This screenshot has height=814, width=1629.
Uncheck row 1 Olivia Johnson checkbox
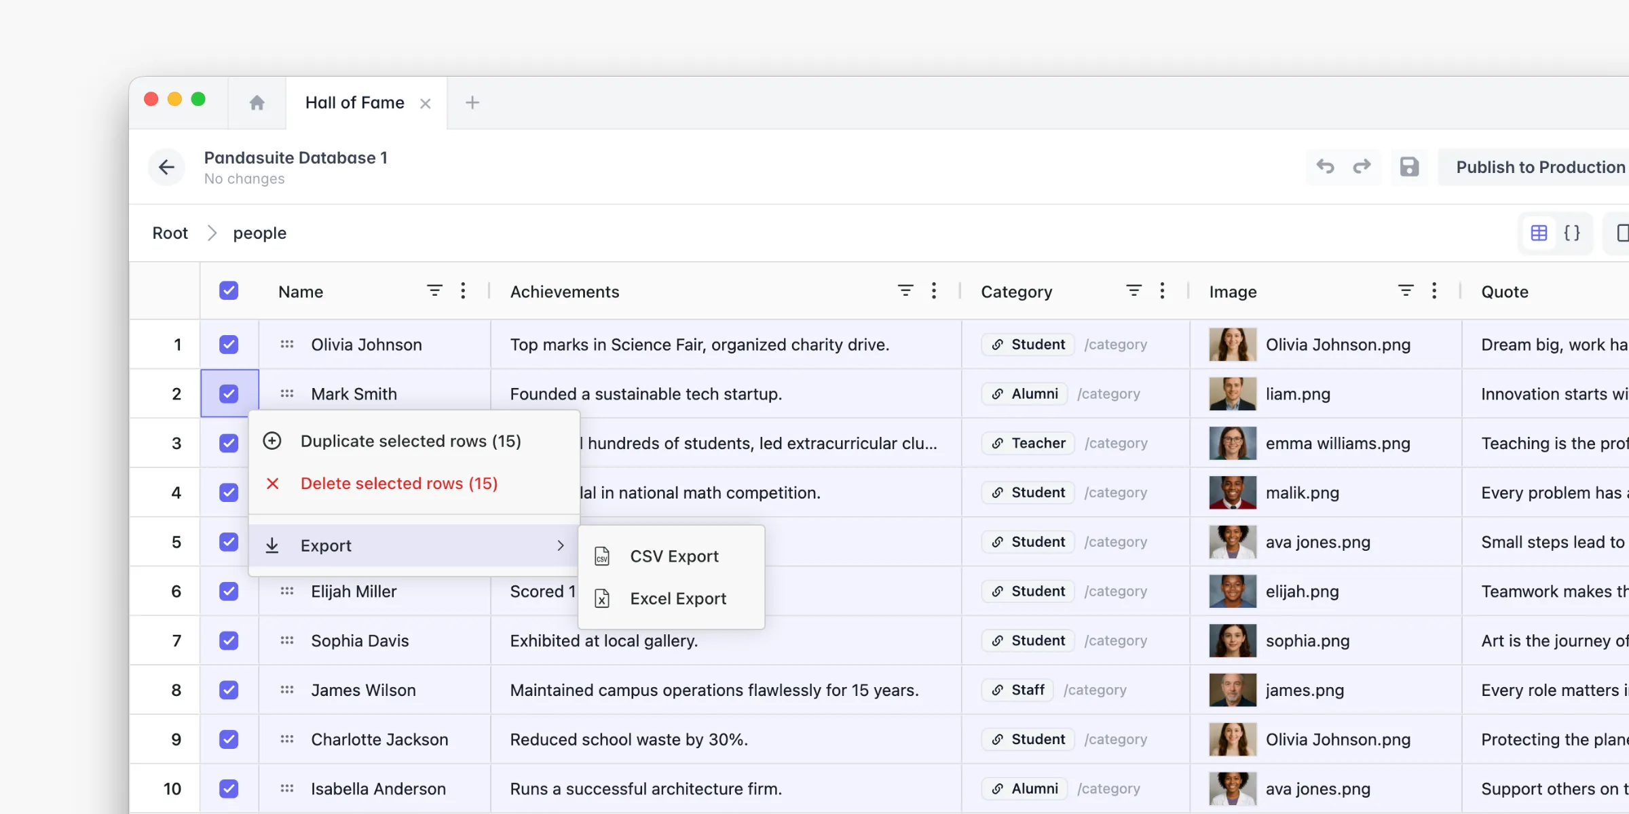coord(229,345)
